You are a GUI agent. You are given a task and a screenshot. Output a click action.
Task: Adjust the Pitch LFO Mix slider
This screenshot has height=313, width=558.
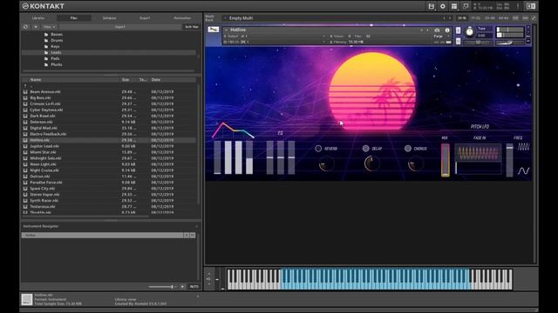tap(446, 160)
